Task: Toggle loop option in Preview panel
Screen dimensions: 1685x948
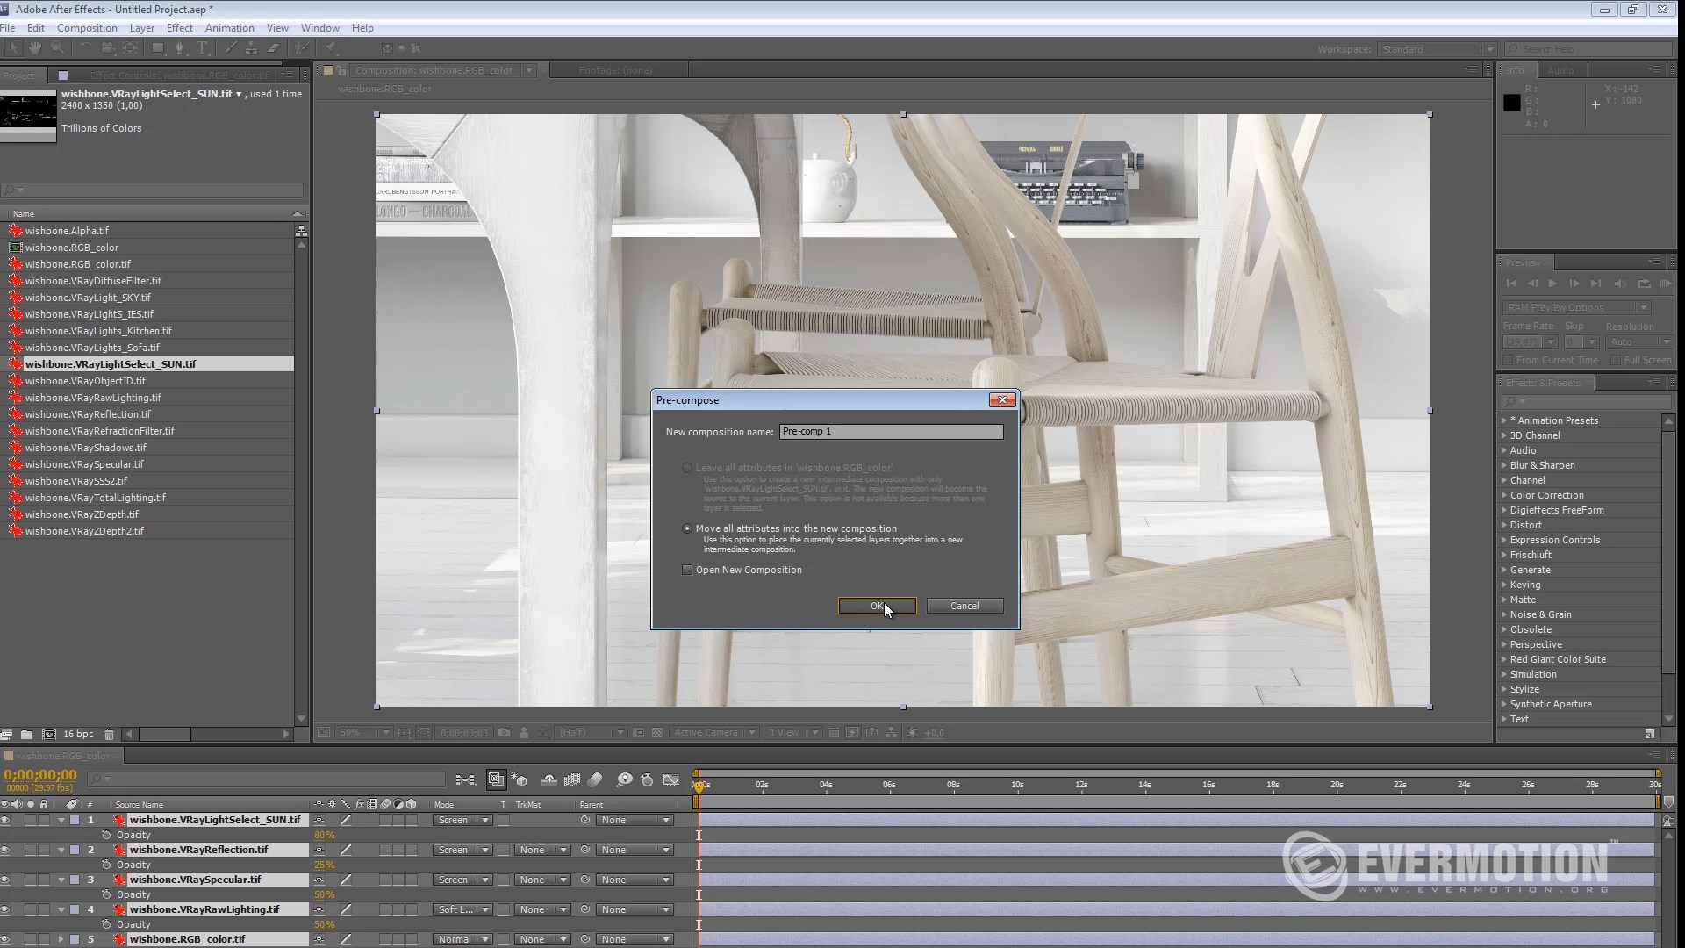Action: point(1644,284)
